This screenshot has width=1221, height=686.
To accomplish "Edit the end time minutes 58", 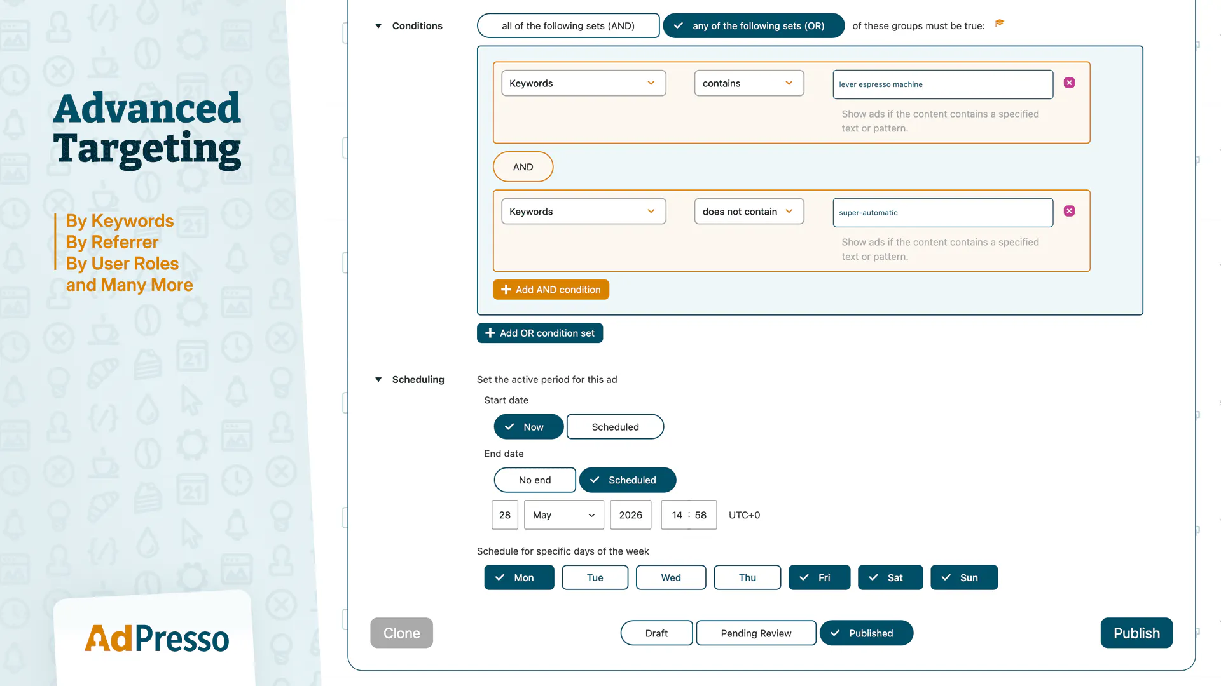I will pos(701,515).
